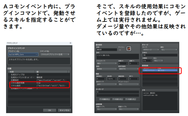Open the 命中タイプ dropdown

pos(107,84)
